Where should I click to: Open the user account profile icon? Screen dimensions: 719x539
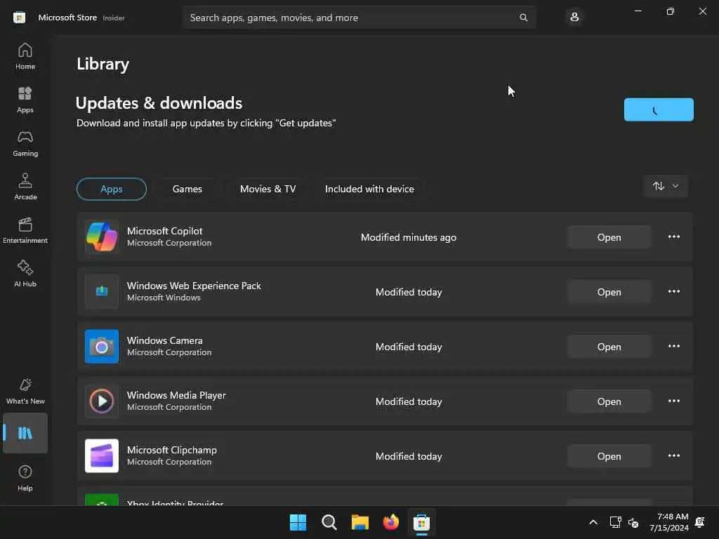click(574, 18)
